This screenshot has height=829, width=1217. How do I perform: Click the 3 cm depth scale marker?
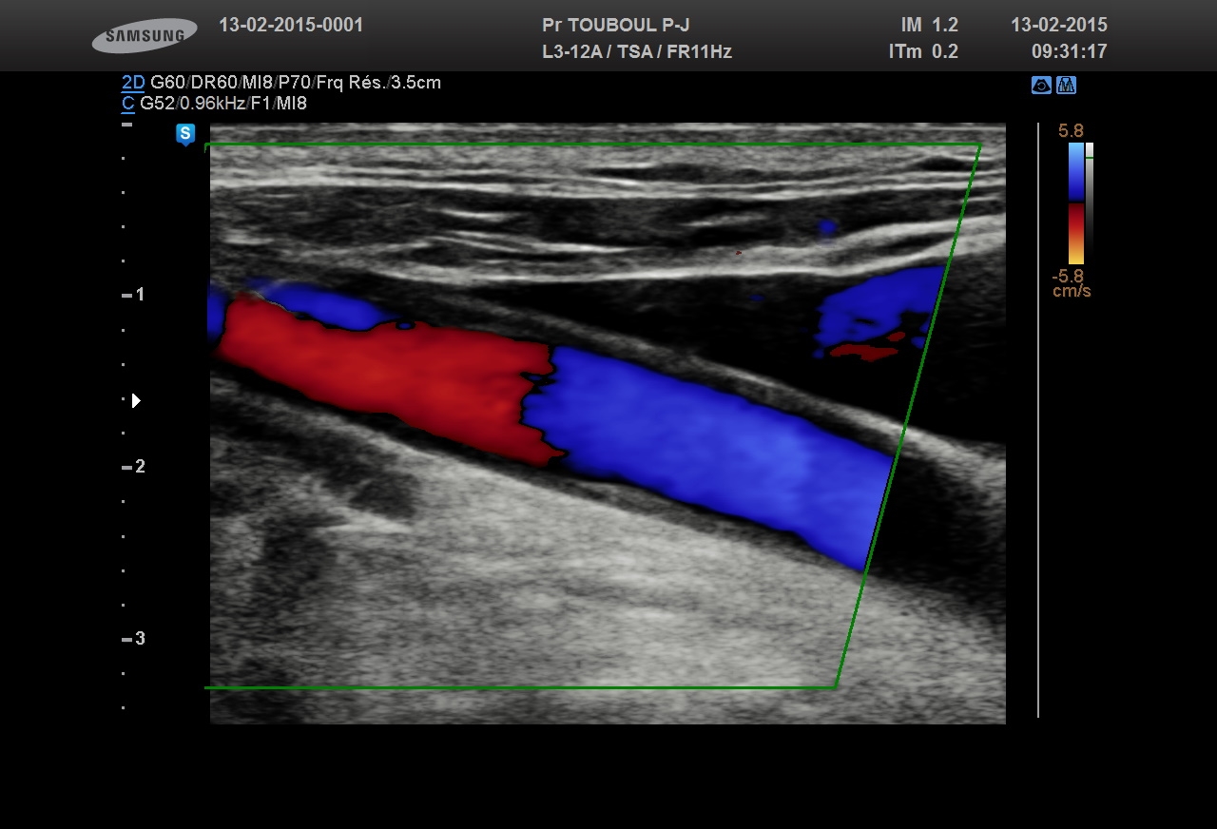click(x=134, y=639)
